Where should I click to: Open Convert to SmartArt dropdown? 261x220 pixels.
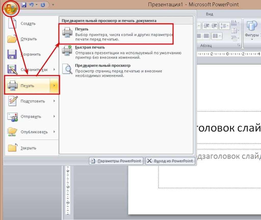coord(235,38)
